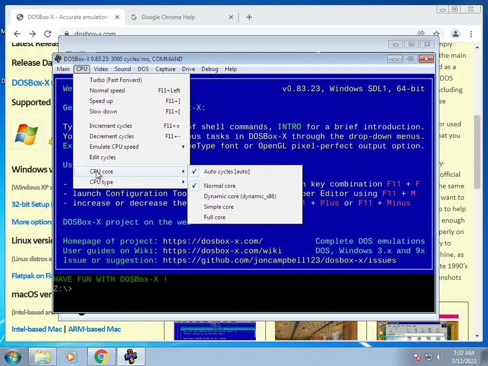Open the Help menu in DOSBox-X

[x=231, y=69]
